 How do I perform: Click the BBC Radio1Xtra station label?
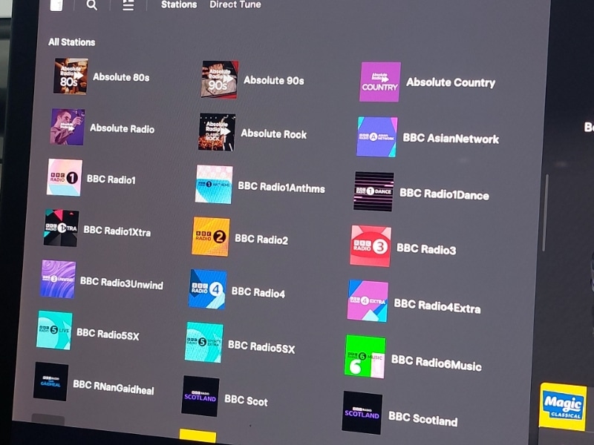[117, 231]
